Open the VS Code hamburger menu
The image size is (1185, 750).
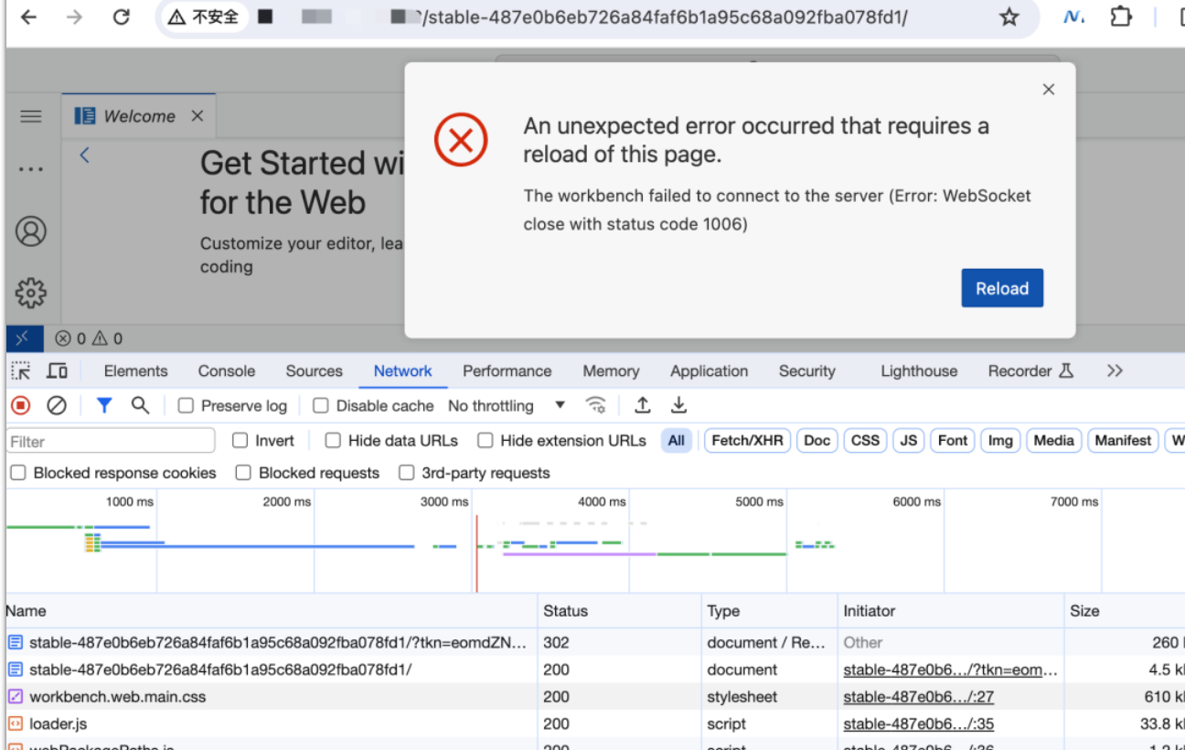31,116
